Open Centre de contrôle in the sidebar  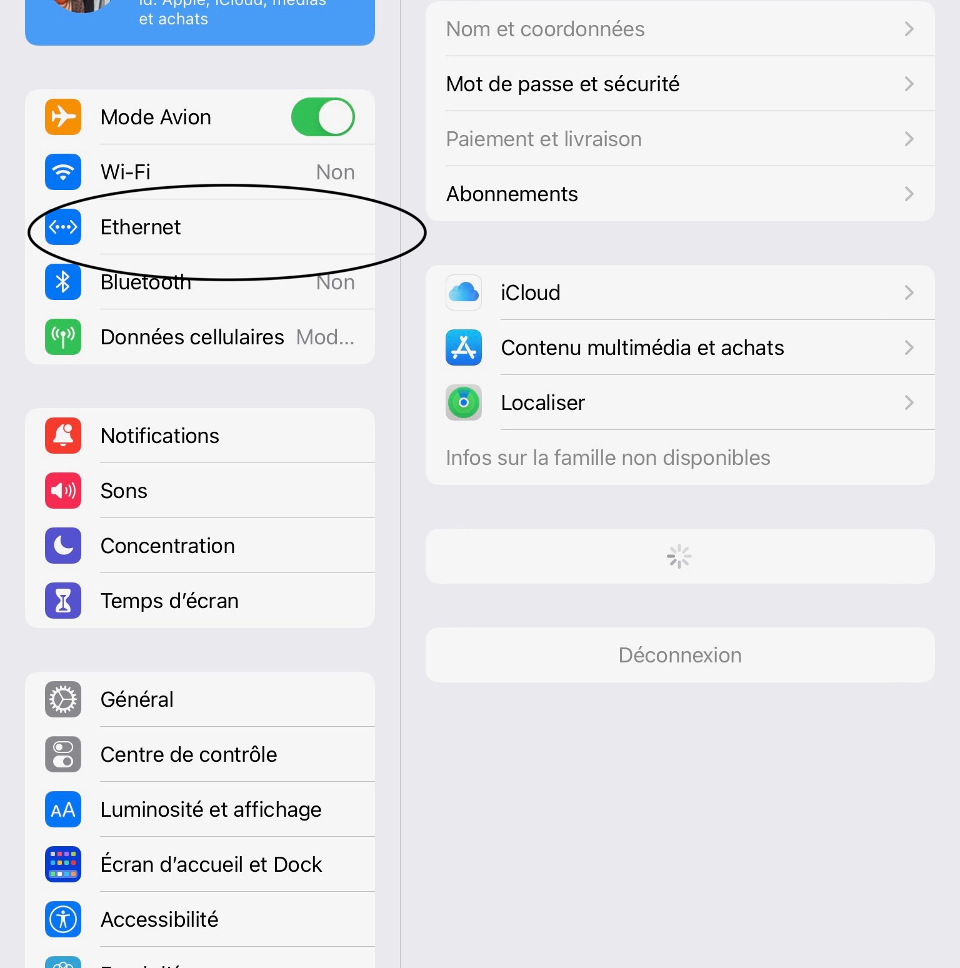click(200, 754)
